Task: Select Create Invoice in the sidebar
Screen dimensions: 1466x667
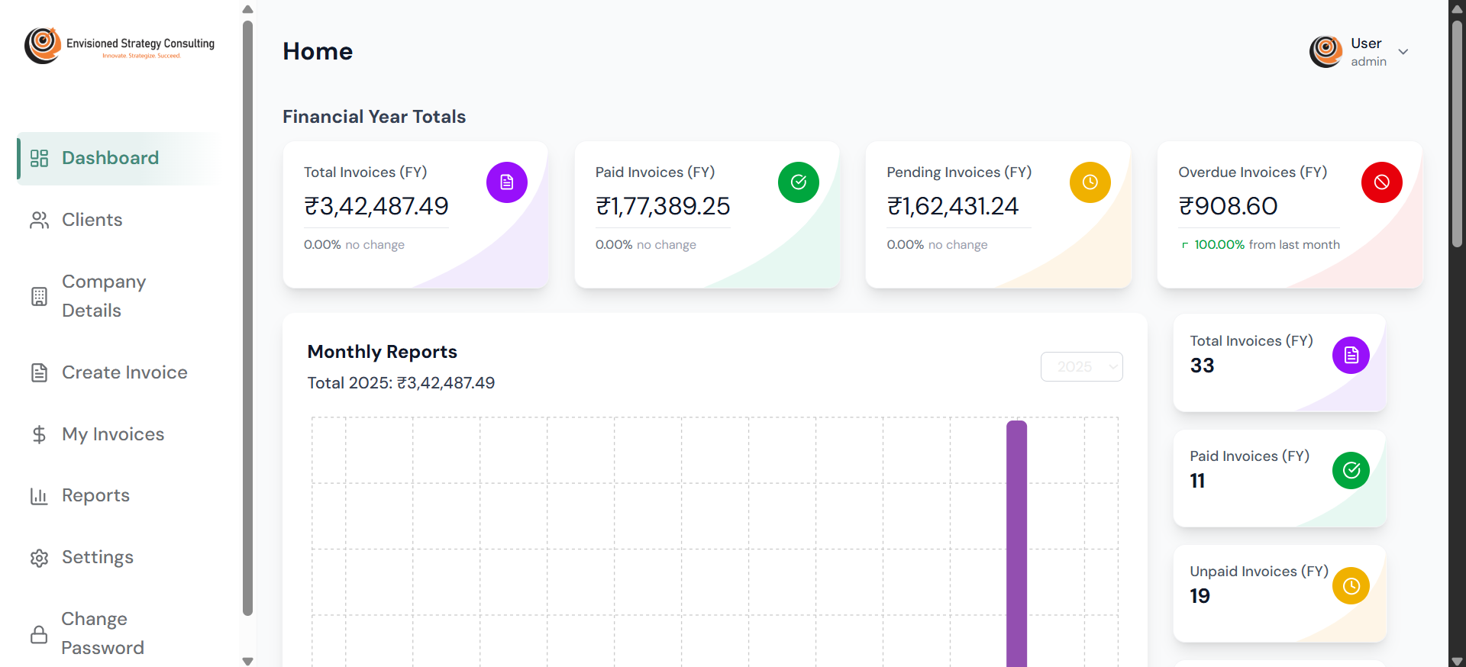Action: pos(124,372)
